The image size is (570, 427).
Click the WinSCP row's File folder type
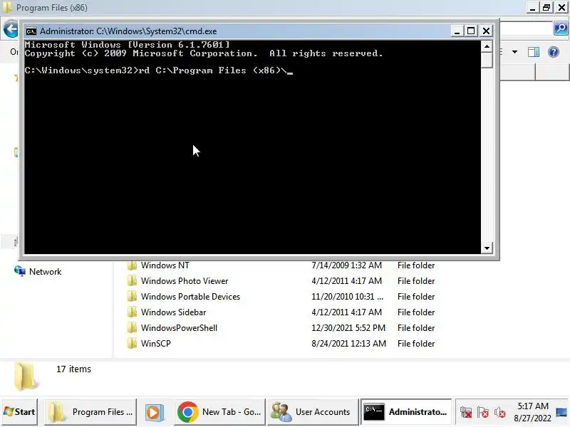click(416, 344)
